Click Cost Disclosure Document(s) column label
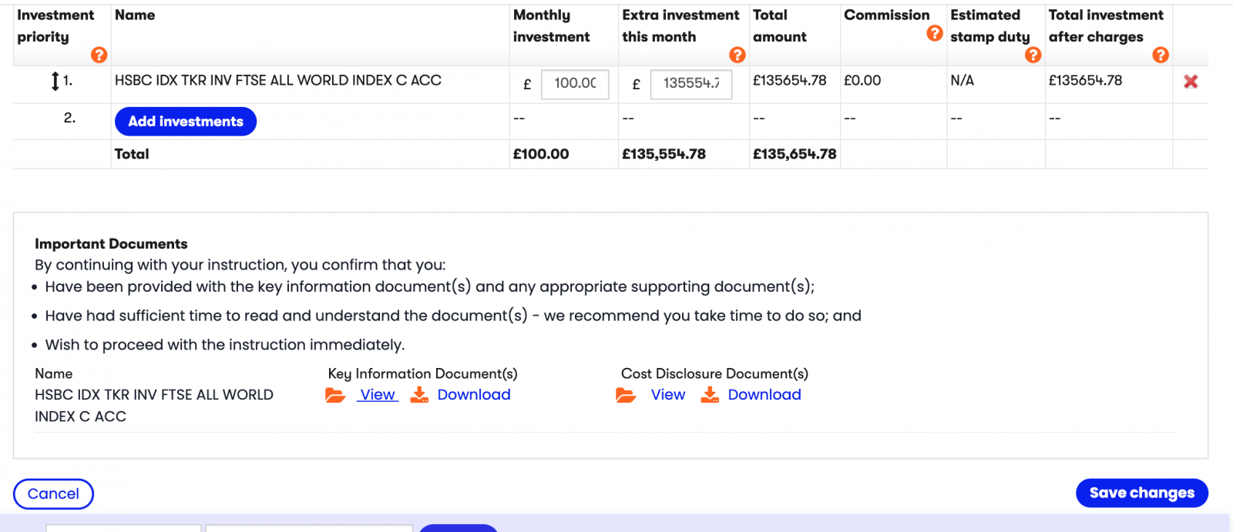 (x=715, y=373)
